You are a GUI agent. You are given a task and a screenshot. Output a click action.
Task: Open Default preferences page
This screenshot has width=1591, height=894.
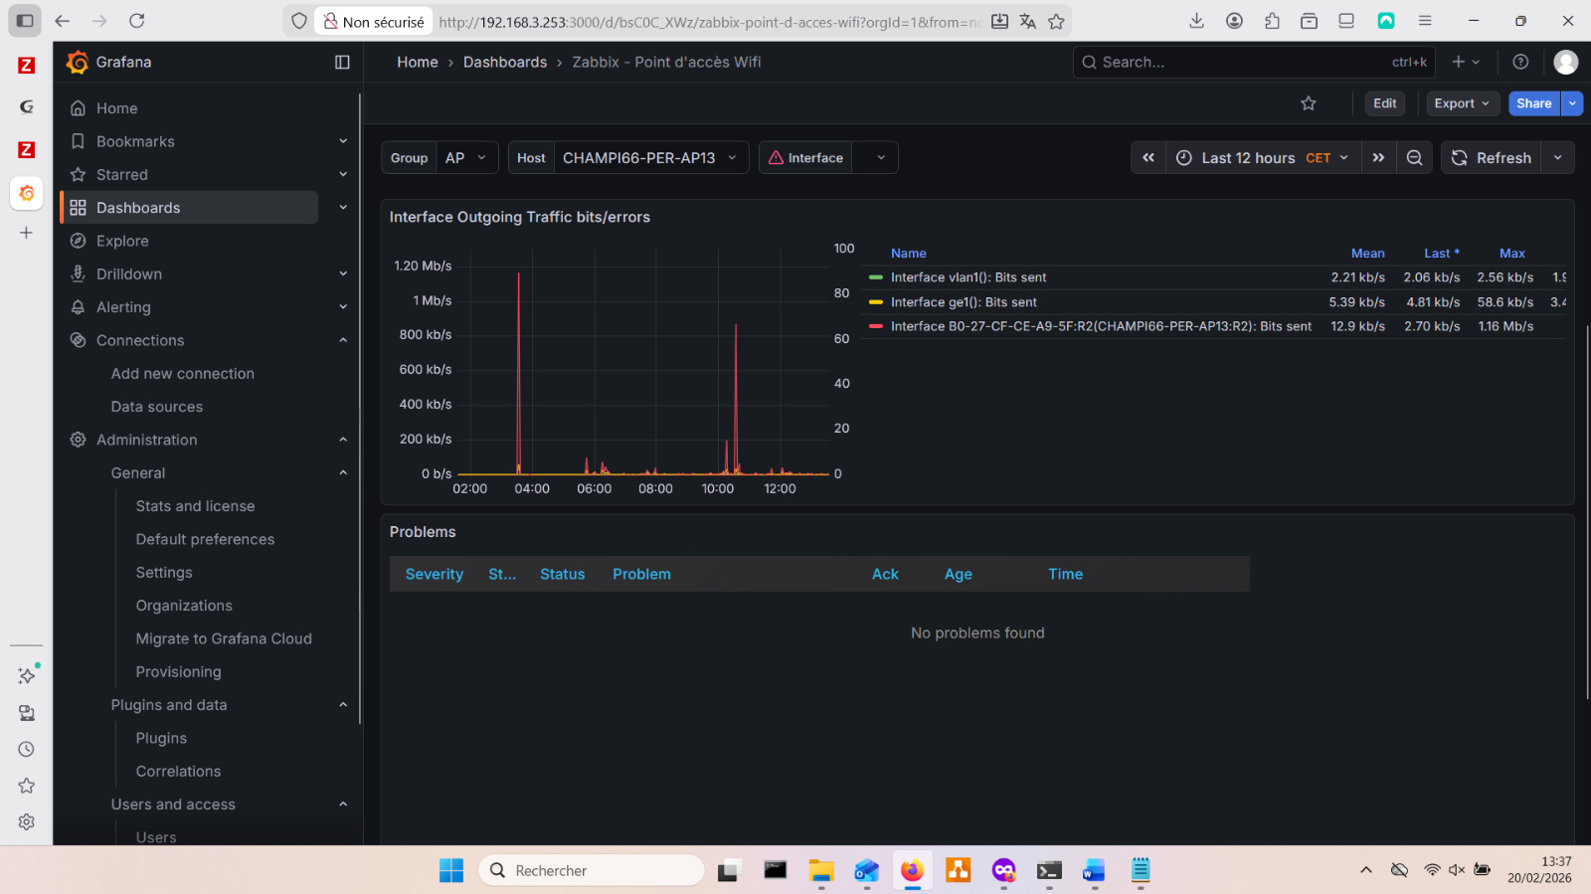pyautogui.click(x=206, y=539)
